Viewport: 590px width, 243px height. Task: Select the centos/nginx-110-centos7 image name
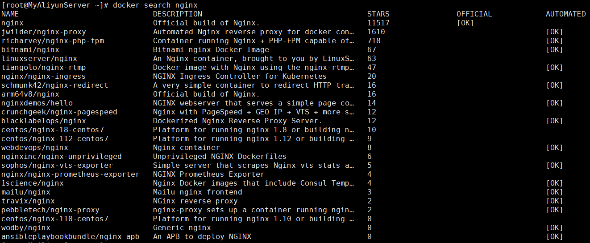55,219
